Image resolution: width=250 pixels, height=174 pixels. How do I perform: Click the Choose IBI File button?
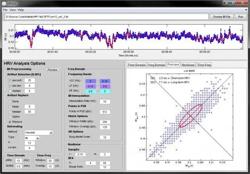pos(221,17)
